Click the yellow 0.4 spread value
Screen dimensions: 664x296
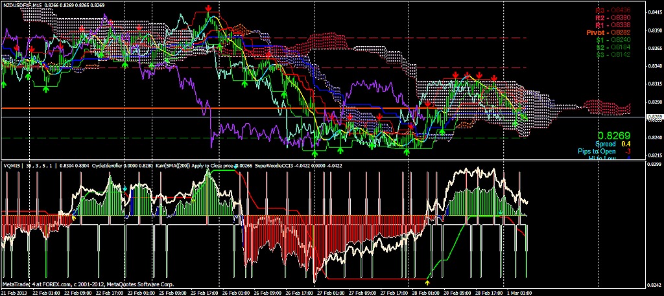click(x=626, y=144)
